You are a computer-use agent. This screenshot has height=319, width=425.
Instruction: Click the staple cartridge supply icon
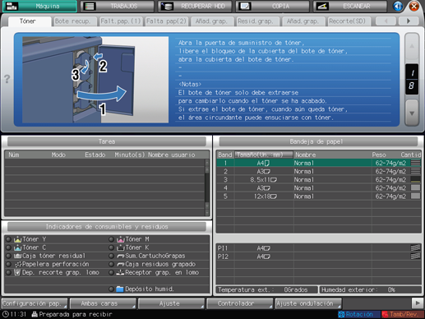point(121,256)
